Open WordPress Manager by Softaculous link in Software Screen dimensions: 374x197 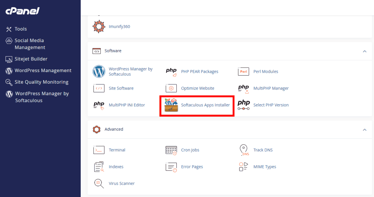(131, 71)
